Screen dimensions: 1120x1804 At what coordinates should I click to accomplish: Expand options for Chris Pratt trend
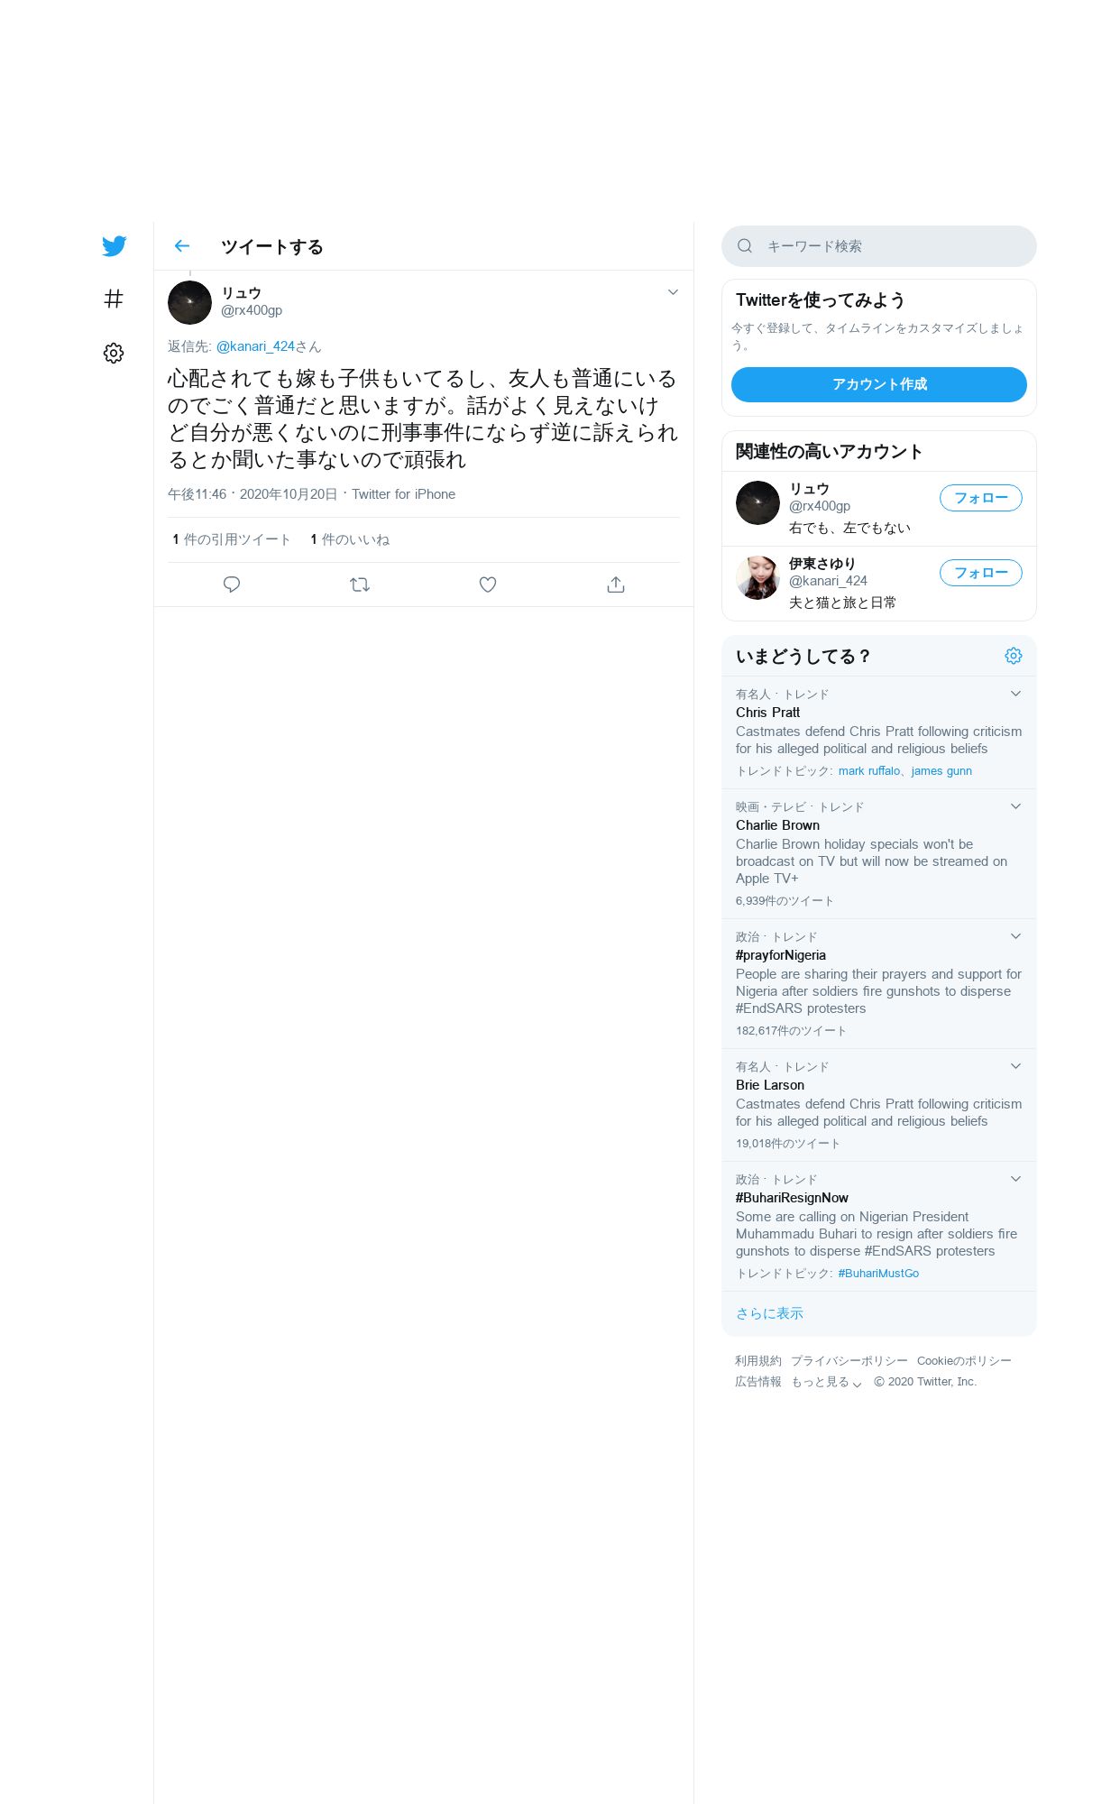tap(1016, 694)
